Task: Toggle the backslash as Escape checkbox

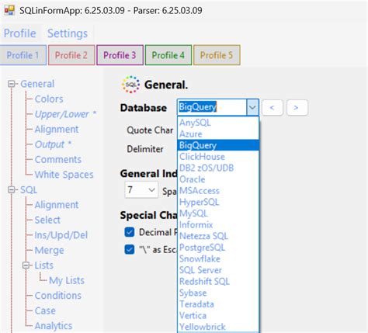Action: (x=130, y=250)
